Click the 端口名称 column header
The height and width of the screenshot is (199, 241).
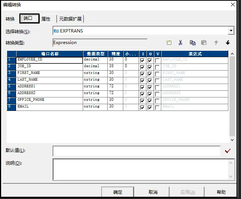click(x=50, y=54)
